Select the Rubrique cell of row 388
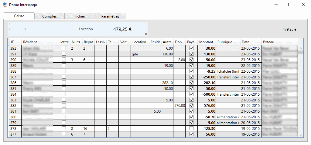Viewport: 311px width, 145px height. (x=228, y=71)
